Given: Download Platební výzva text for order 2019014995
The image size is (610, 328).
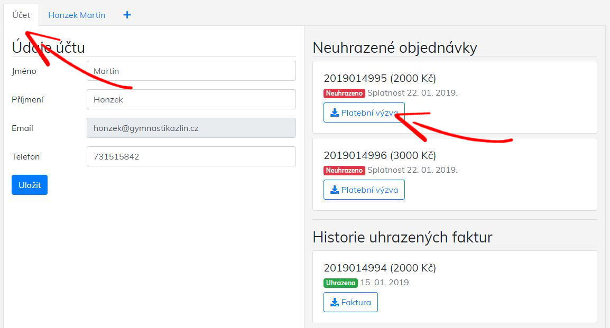Looking at the screenshot, I should click(369, 113).
